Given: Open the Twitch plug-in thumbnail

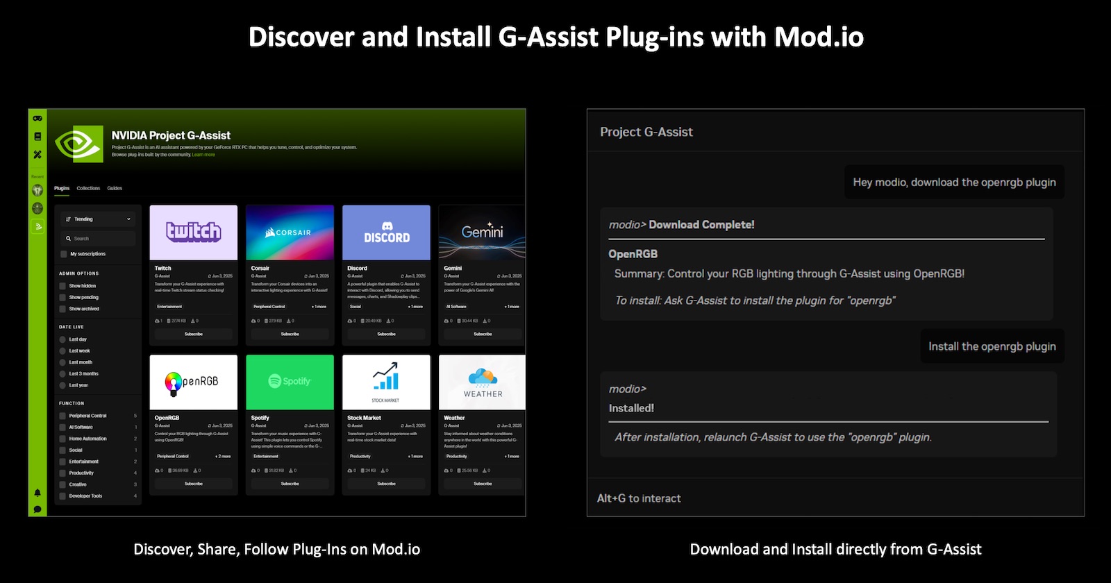Looking at the screenshot, I should point(194,233).
